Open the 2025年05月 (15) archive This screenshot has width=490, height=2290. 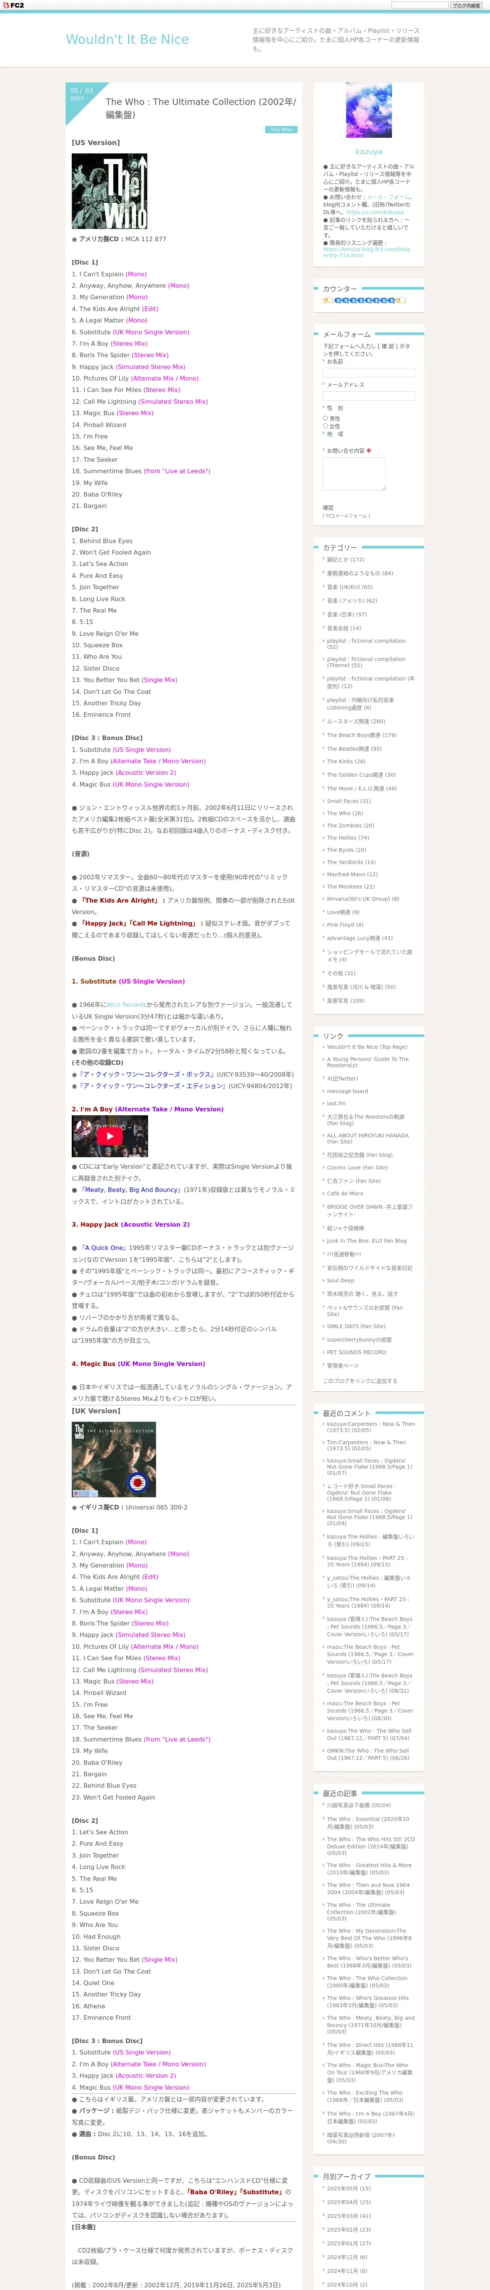click(348, 2188)
